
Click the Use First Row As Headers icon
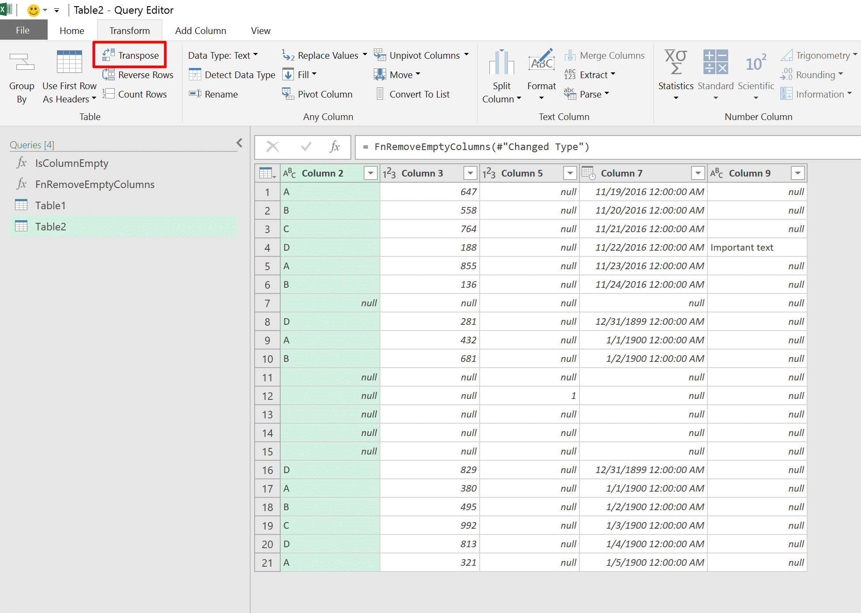point(69,62)
